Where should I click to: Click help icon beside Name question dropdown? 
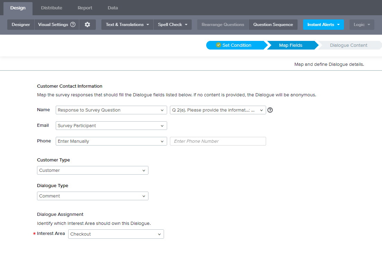click(x=270, y=110)
